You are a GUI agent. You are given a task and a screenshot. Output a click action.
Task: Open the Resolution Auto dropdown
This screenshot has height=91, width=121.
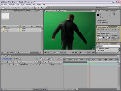[x=115, y=38]
